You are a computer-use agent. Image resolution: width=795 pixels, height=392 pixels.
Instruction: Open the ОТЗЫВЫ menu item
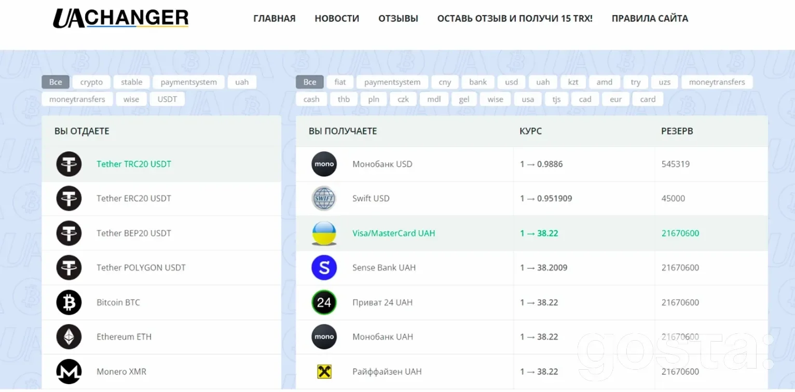(398, 19)
